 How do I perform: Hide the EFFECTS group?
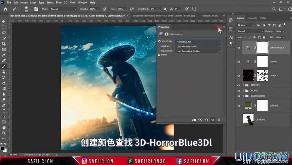point(239,85)
